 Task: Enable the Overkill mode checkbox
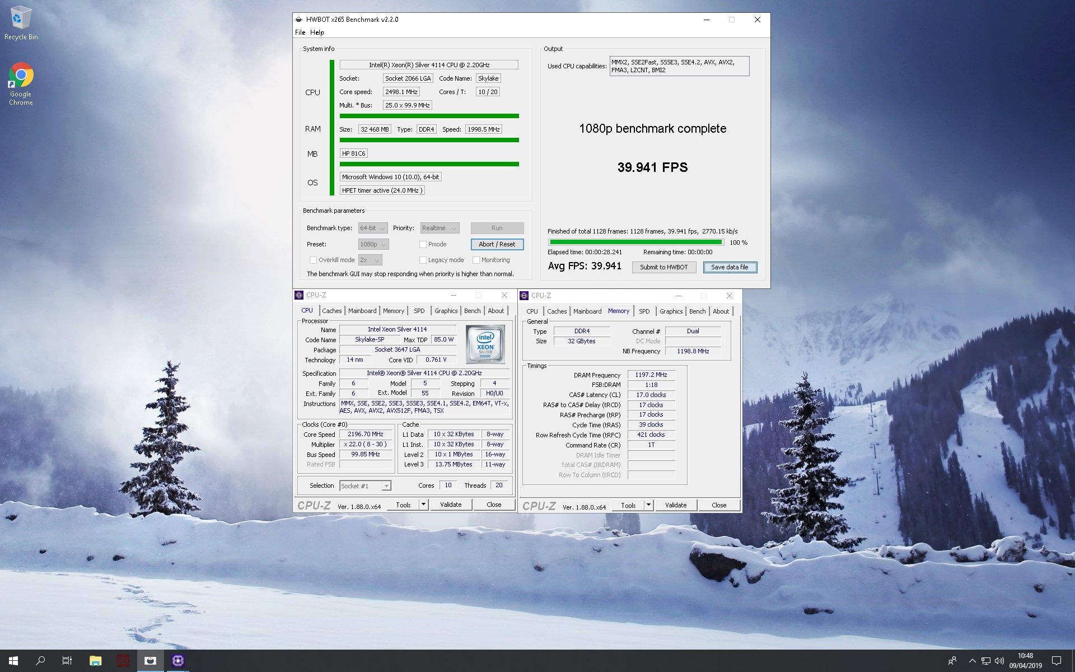pyautogui.click(x=313, y=260)
